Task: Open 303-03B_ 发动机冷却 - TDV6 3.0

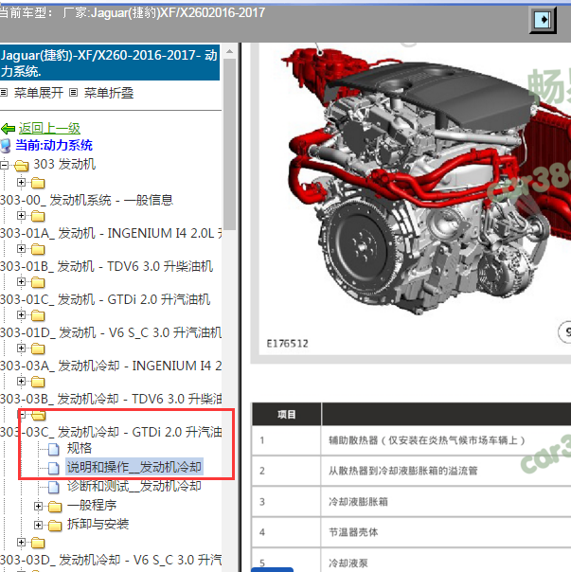Action: [x=111, y=399]
